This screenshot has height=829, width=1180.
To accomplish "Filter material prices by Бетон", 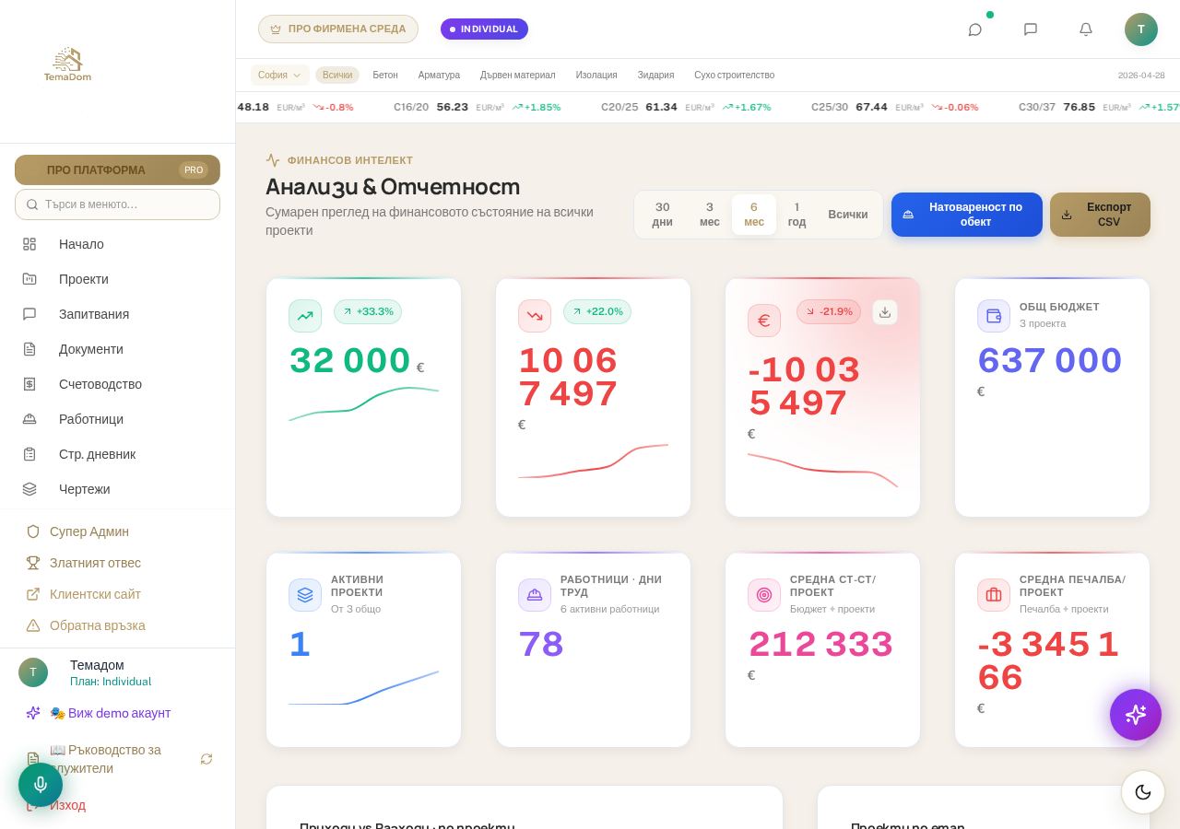I will [x=385, y=75].
